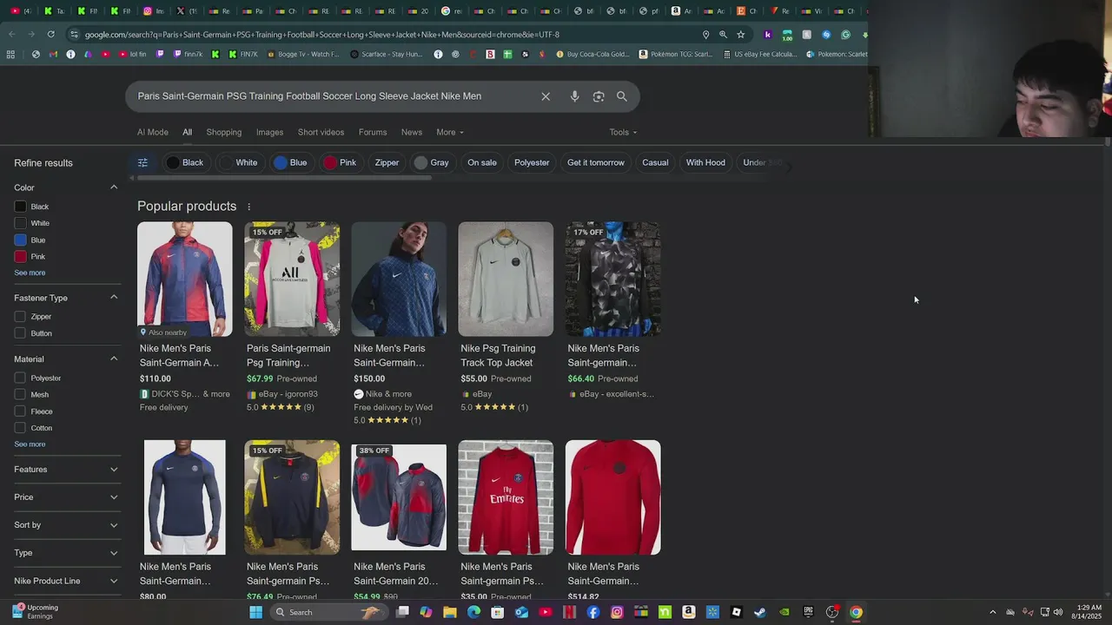This screenshot has width=1112, height=625.
Task: Open the Gmail bookmark icon
Action: click(53, 54)
